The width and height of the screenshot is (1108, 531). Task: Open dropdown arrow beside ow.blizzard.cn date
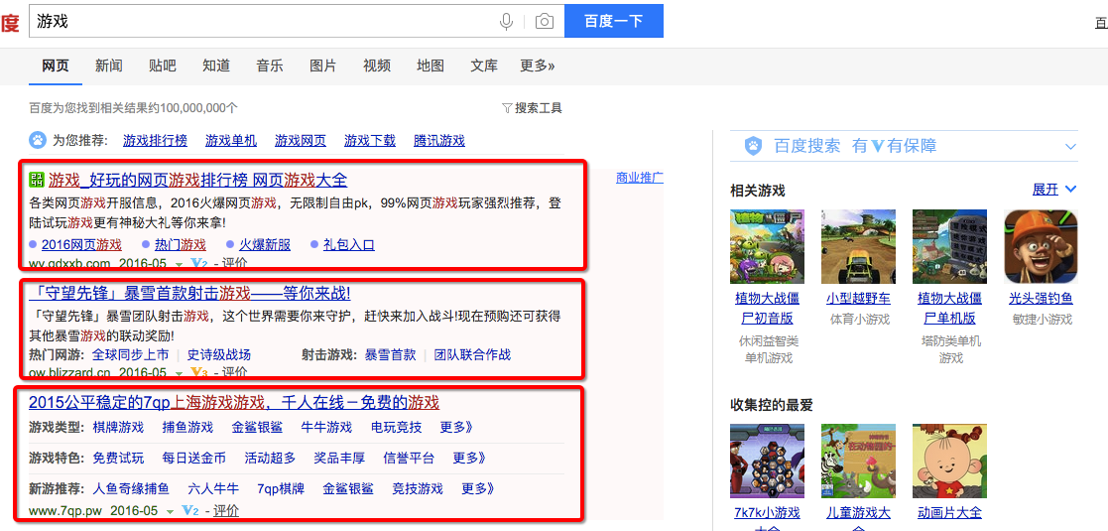(180, 372)
